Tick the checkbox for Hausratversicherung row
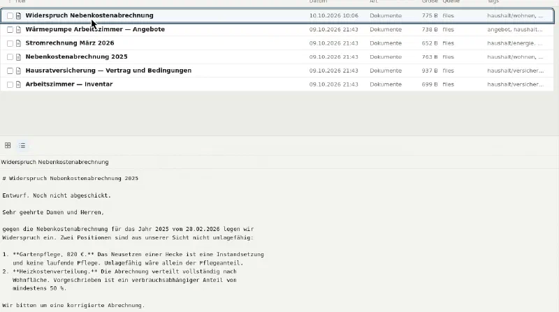 click(x=10, y=71)
